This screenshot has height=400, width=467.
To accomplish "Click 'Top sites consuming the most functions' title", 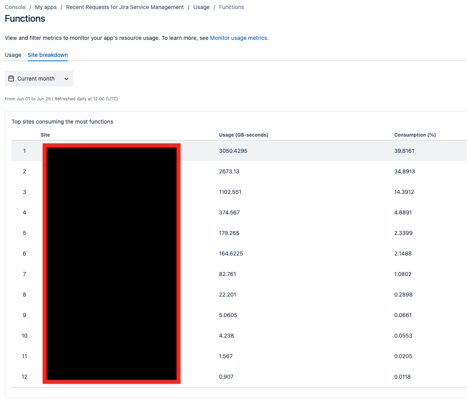I will point(62,122).
